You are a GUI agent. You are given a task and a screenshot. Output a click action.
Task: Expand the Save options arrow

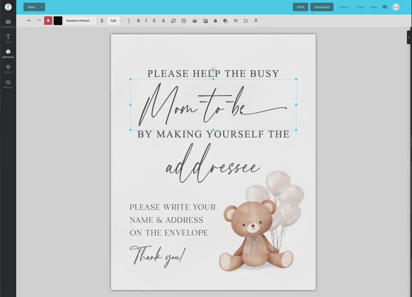(x=42, y=7)
